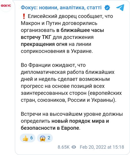Screen dimensions: 130x155
Task: Open the Telegram paper plane icon
Action: (x=120, y=8)
